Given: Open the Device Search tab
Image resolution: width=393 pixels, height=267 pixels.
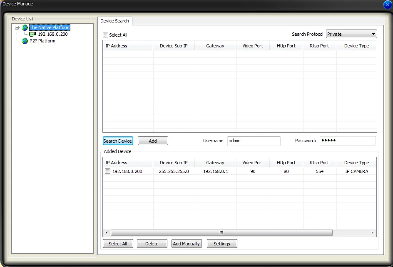Looking at the screenshot, I should [114, 21].
